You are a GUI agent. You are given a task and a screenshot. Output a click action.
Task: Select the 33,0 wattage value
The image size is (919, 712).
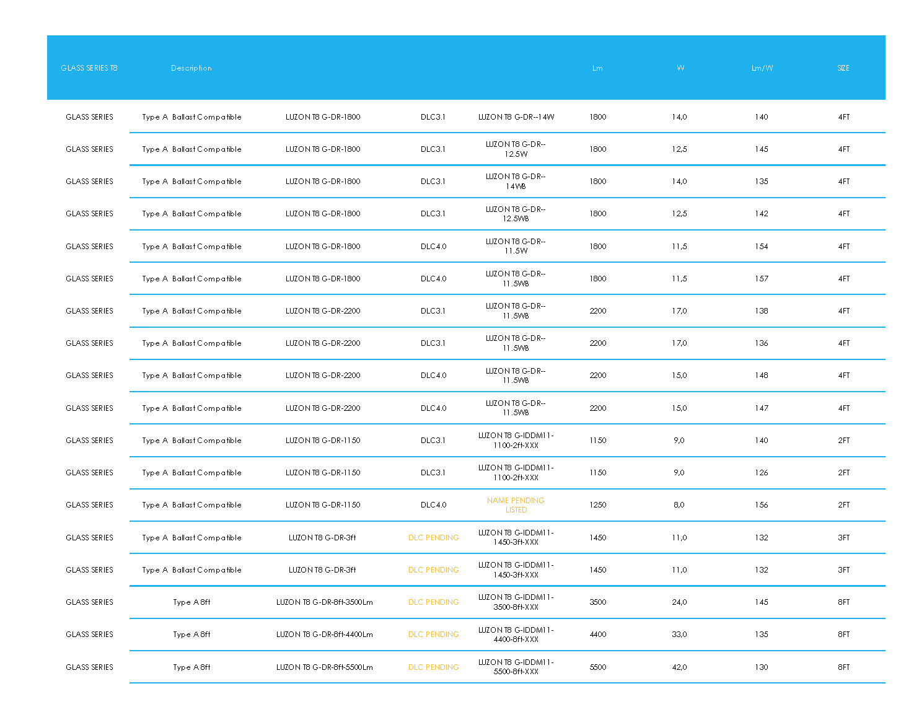tap(679, 635)
